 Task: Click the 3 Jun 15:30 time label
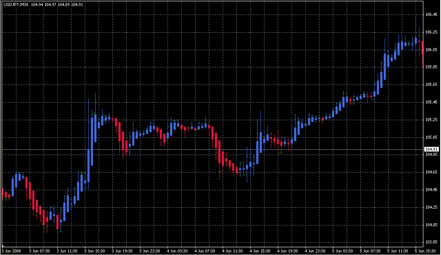94,251
